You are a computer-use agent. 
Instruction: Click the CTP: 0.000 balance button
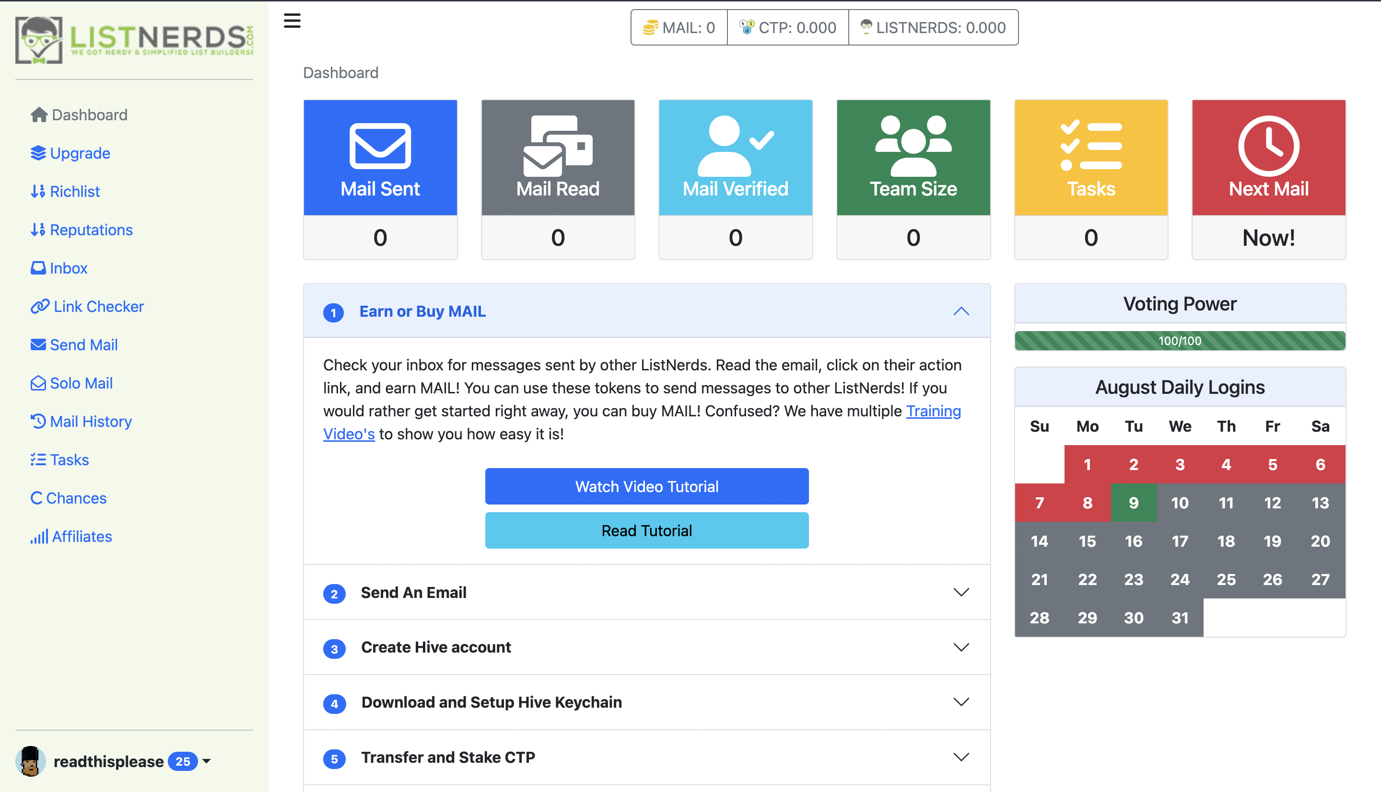pos(788,27)
